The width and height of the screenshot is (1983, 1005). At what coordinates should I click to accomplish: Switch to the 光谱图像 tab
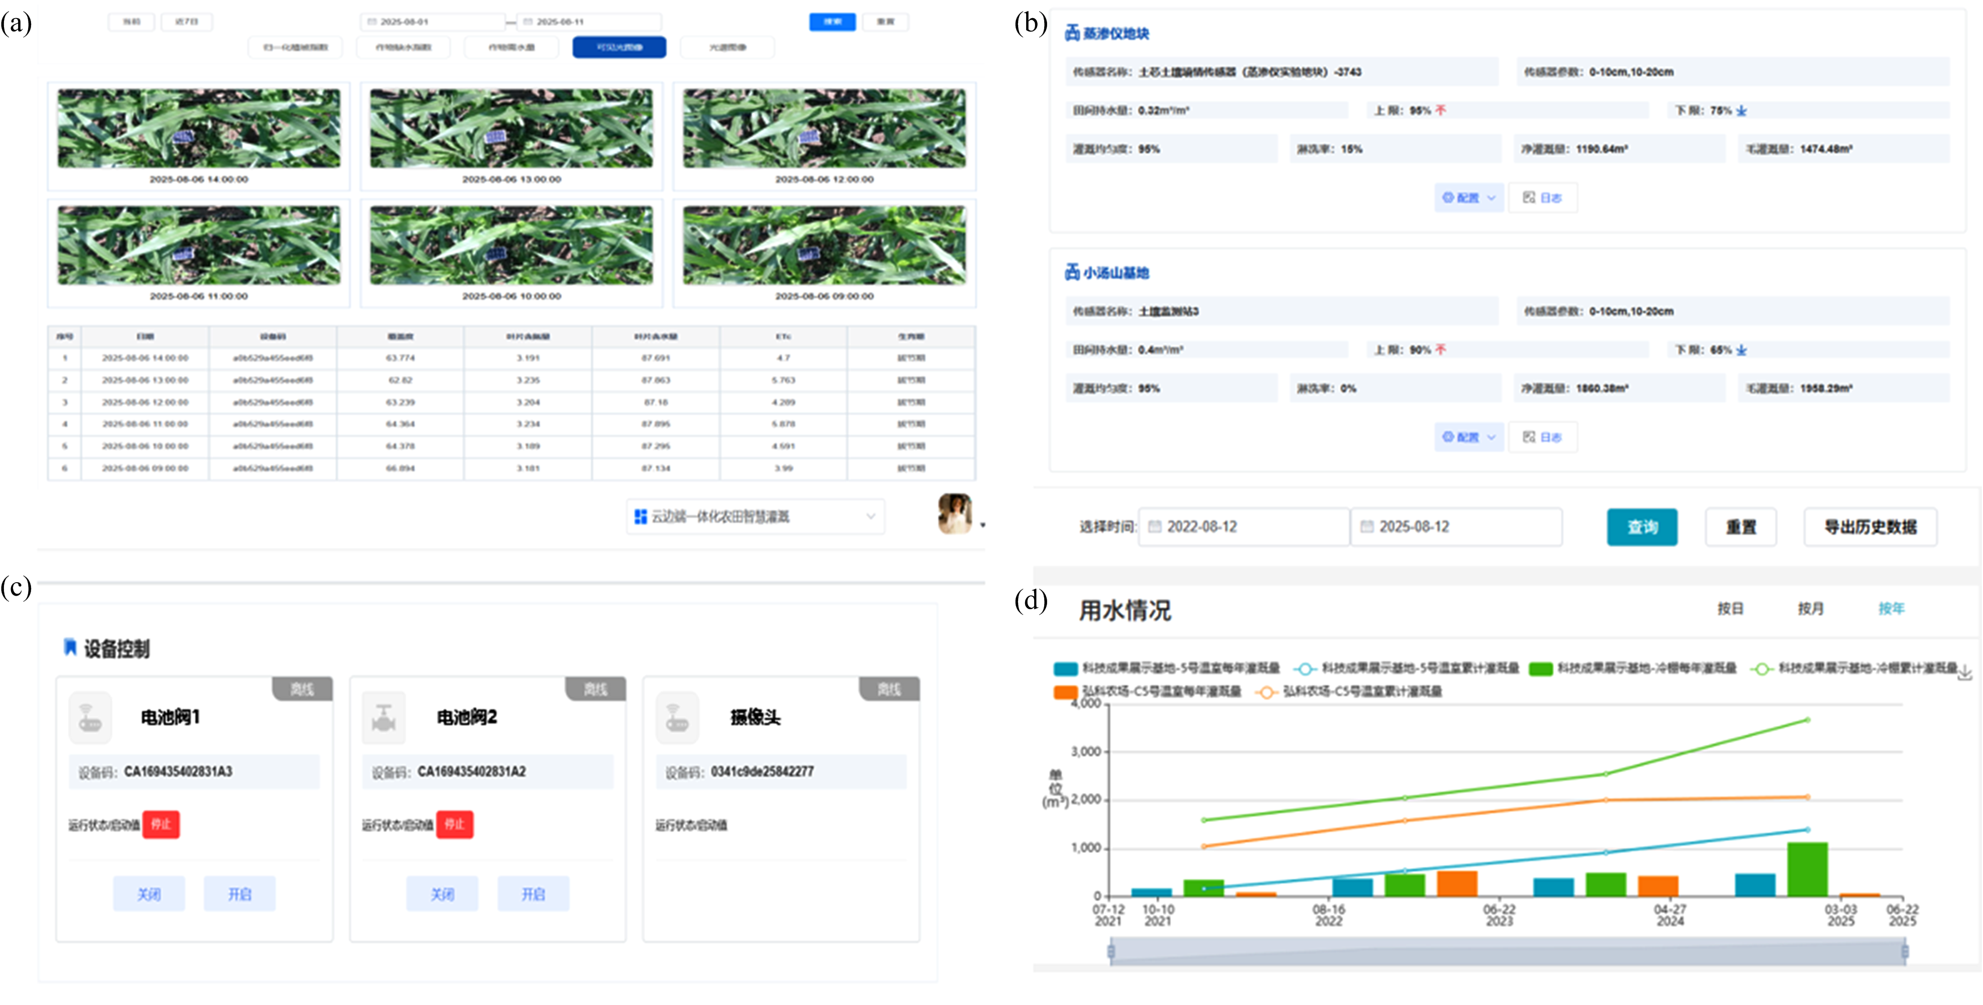[727, 48]
